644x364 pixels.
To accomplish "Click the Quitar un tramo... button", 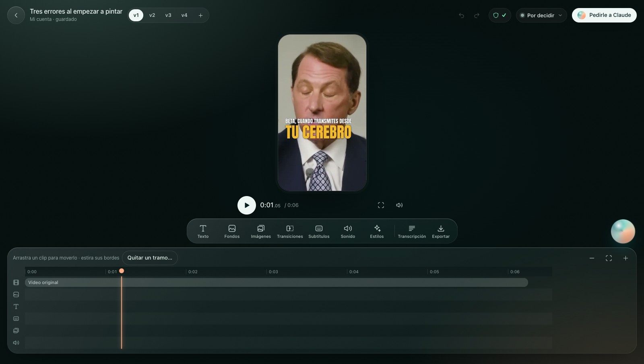I will click(150, 258).
